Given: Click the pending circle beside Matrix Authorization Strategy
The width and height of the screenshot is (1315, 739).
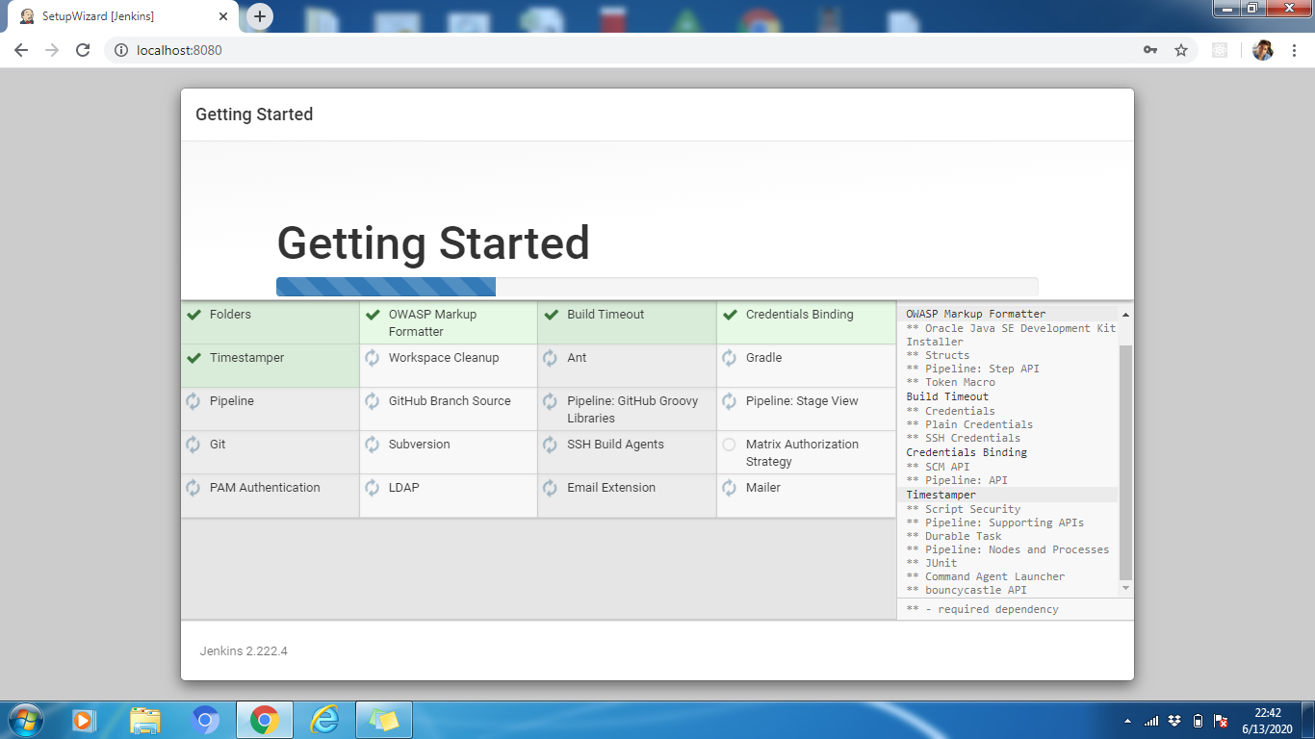Looking at the screenshot, I should point(729,445).
